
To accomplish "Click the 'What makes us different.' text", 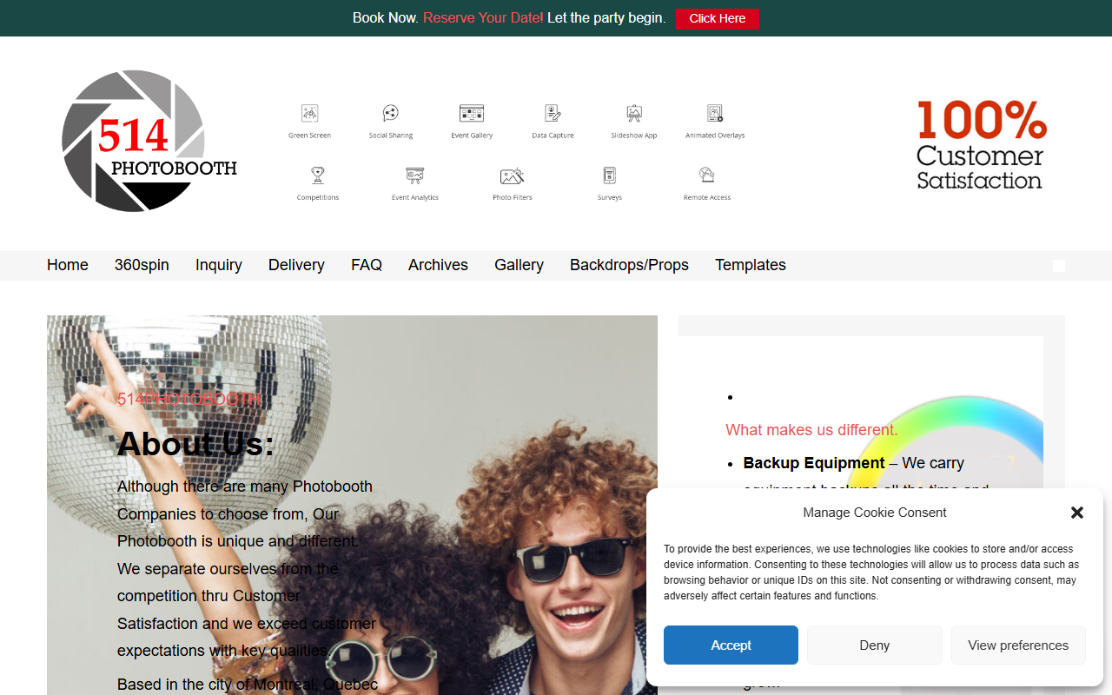I will tap(811, 430).
